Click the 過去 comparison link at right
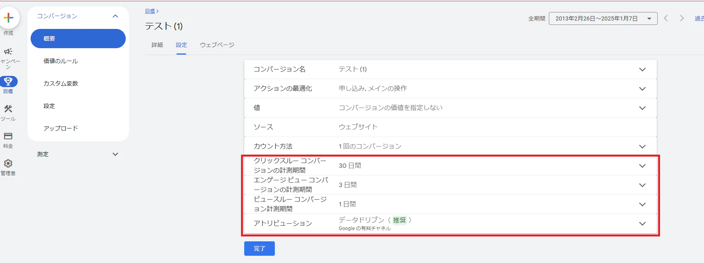This screenshot has width=704, height=263. 699,18
